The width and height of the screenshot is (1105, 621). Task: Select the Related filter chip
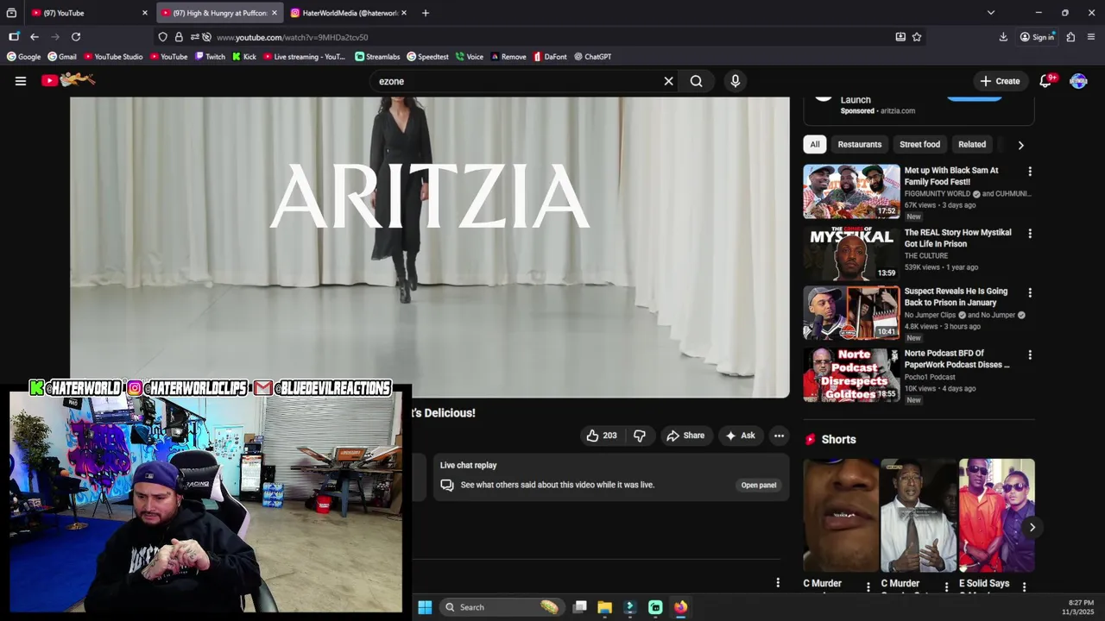[972, 144]
